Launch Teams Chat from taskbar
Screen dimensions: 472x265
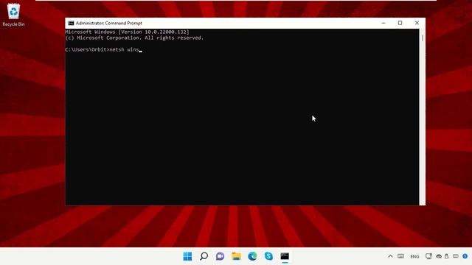pyautogui.click(x=220, y=256)
